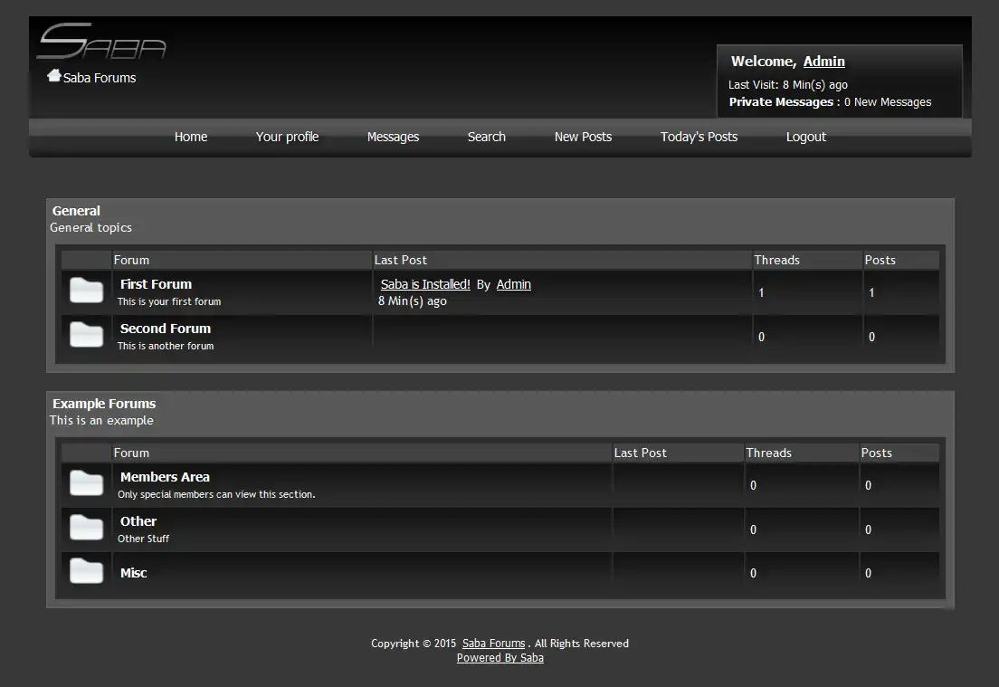Click the General category heading

pos(76,210)
